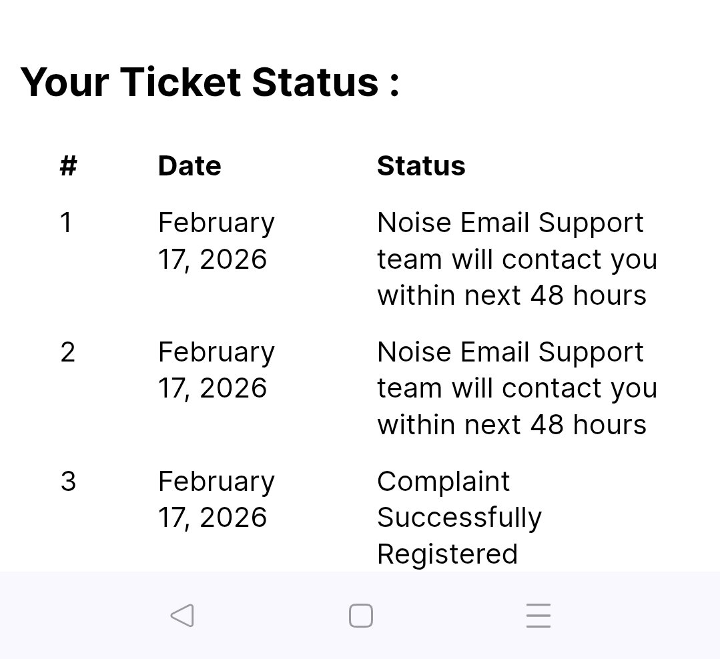The width and height of the screenshot is (720, 659).
Task: Tap the word 'Successfully' in row 3 status
Action: point(459,518)
